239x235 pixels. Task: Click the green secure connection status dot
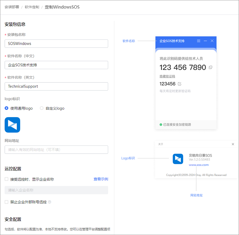pyautogui.click(x=161, y=125)
